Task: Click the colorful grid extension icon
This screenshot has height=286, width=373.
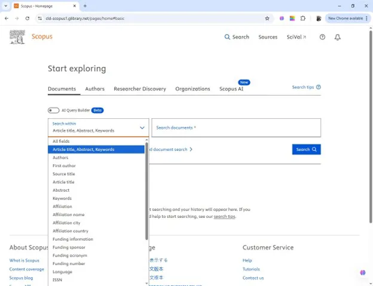Action: tap(292, 19)
